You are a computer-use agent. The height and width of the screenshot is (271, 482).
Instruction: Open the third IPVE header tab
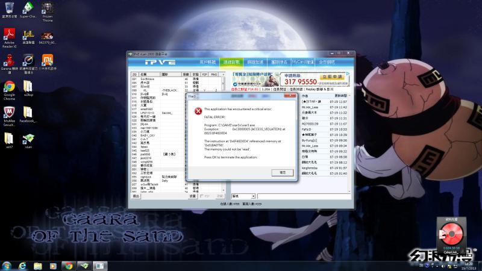[255, 62]
